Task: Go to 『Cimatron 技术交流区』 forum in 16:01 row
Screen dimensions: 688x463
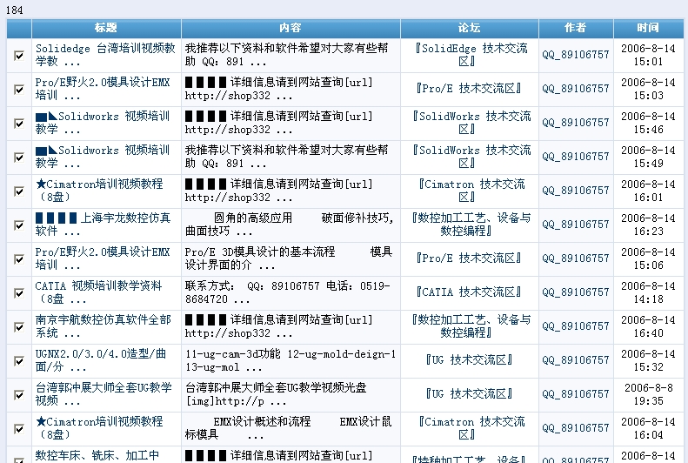Action: (x=470, y=191)
